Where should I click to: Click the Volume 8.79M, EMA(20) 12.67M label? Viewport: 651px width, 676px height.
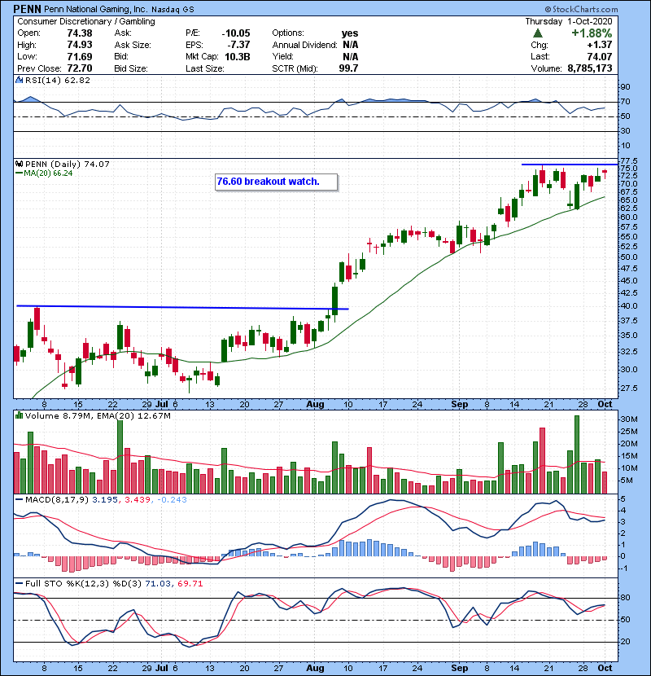[98, 415]
